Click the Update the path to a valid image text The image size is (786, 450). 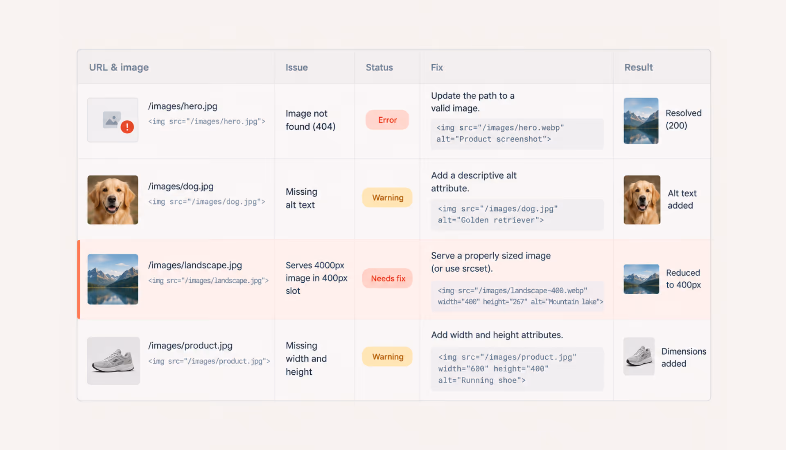(473, 102)
